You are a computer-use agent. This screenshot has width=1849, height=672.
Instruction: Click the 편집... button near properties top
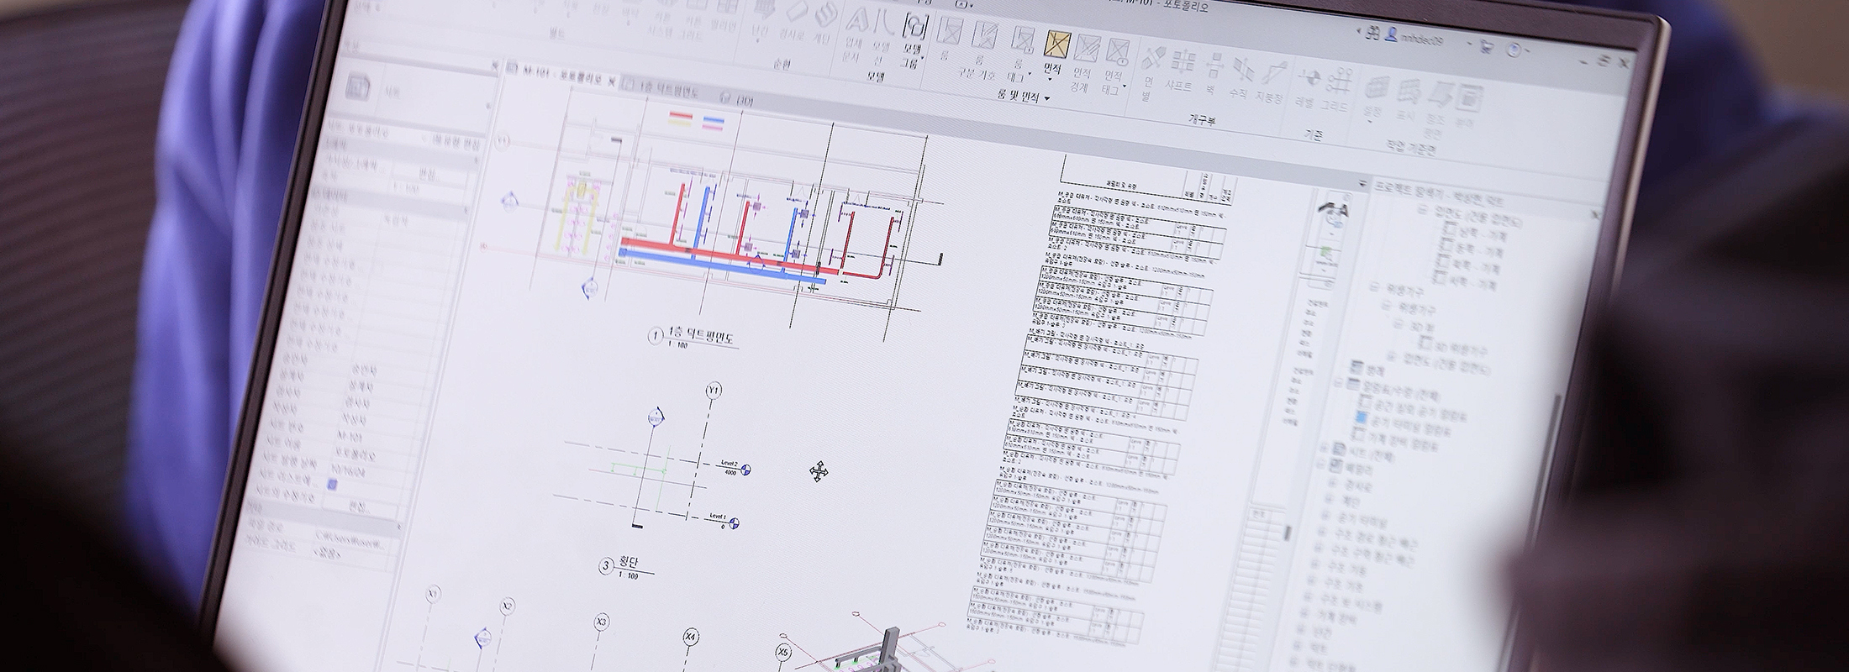(431, 176)
